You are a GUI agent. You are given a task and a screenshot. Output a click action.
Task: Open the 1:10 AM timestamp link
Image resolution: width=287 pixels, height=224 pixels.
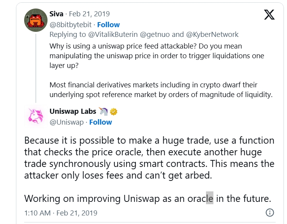tap(61, 213)
